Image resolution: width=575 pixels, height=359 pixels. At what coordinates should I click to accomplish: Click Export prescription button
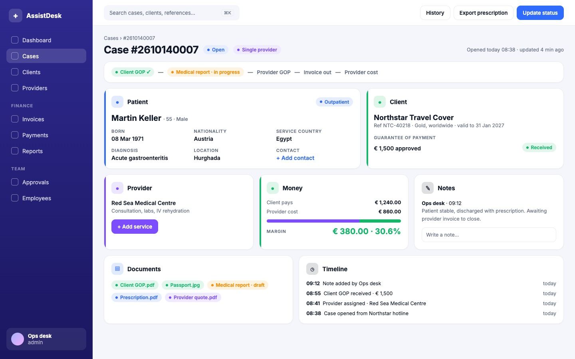click(483, 13)
